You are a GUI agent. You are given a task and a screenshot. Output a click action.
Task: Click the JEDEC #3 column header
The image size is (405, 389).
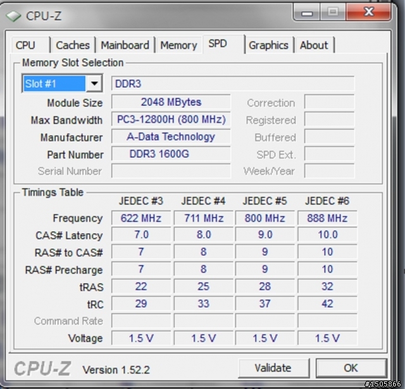[x=141, y=201]
